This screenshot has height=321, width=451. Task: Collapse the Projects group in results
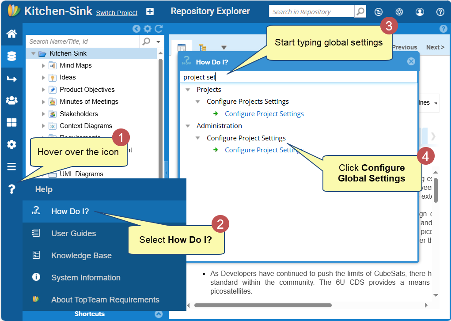click(x=188, y=90)
